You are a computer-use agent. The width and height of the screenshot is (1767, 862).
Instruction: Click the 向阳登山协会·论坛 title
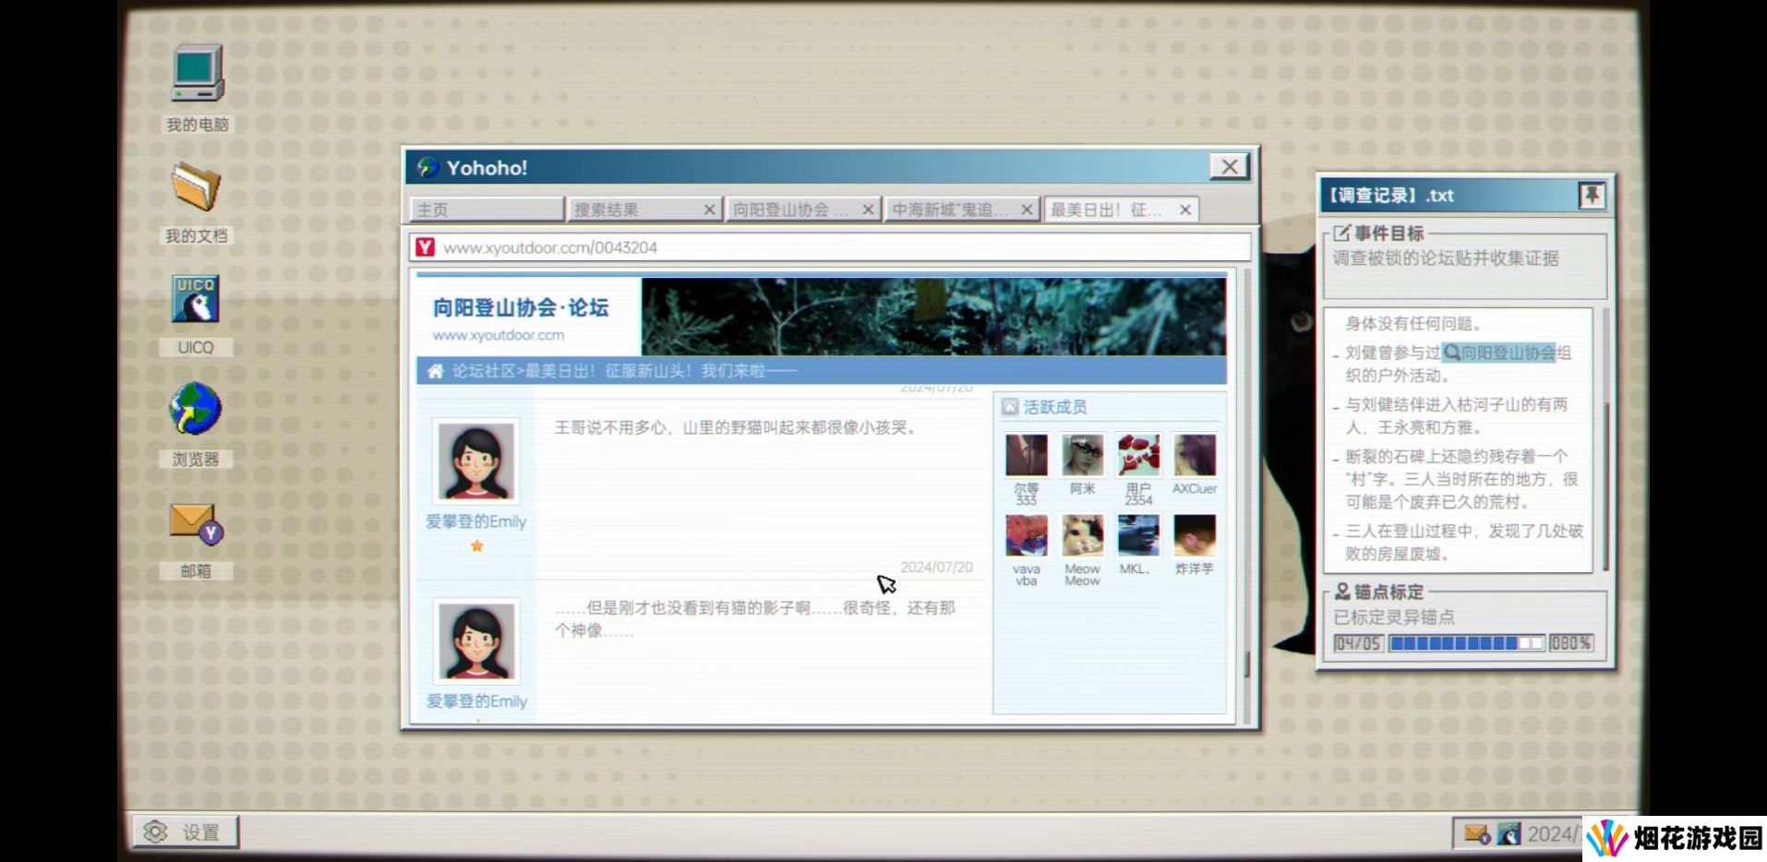521,307
